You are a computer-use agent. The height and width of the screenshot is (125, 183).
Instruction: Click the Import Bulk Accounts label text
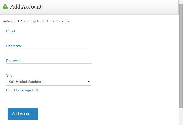[53, 21]
